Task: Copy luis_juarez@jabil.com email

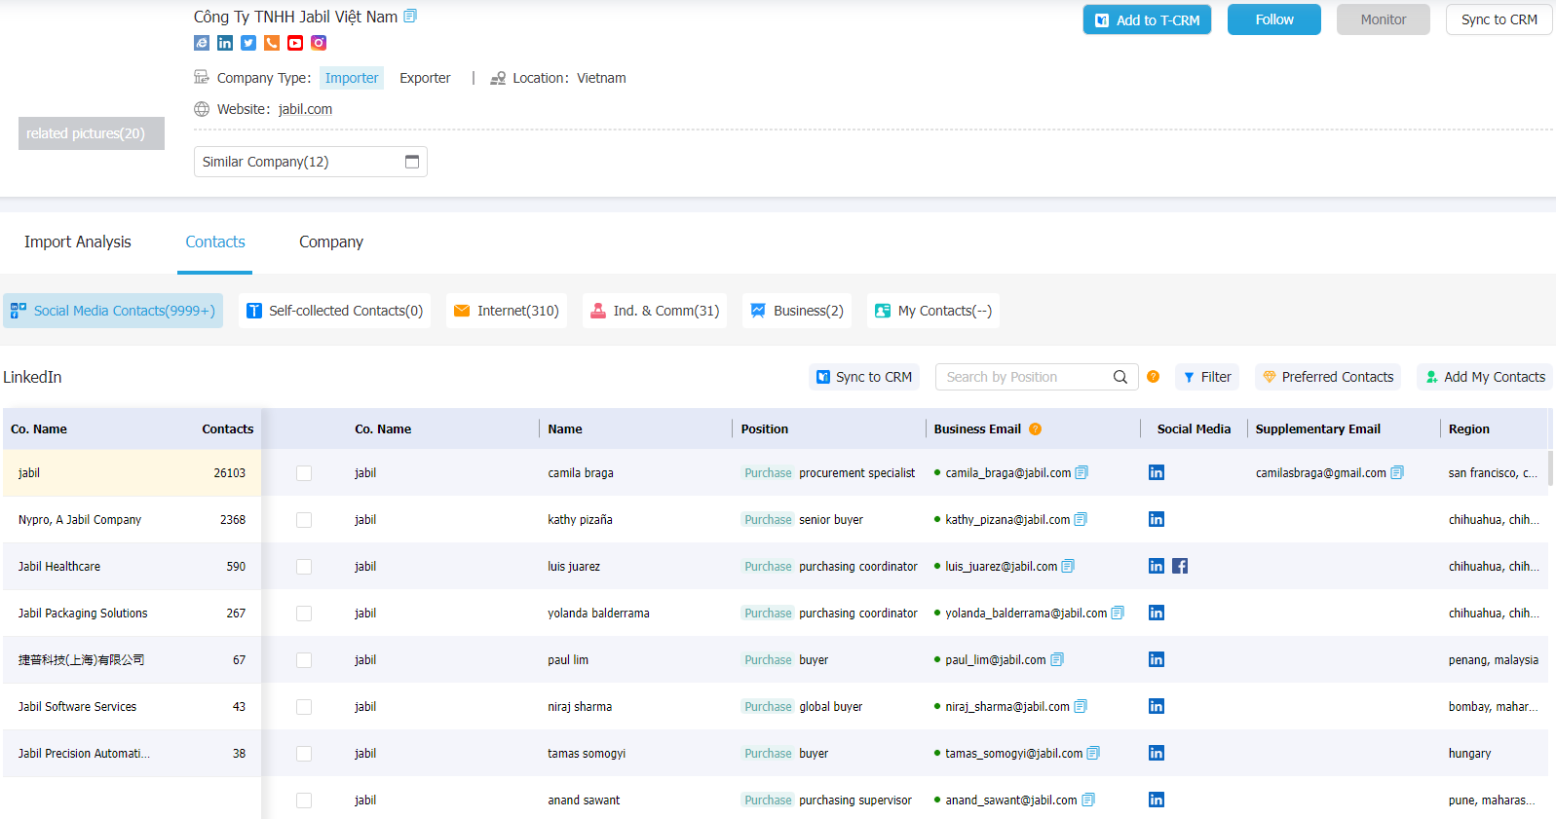Action: tap(1068, 567)
